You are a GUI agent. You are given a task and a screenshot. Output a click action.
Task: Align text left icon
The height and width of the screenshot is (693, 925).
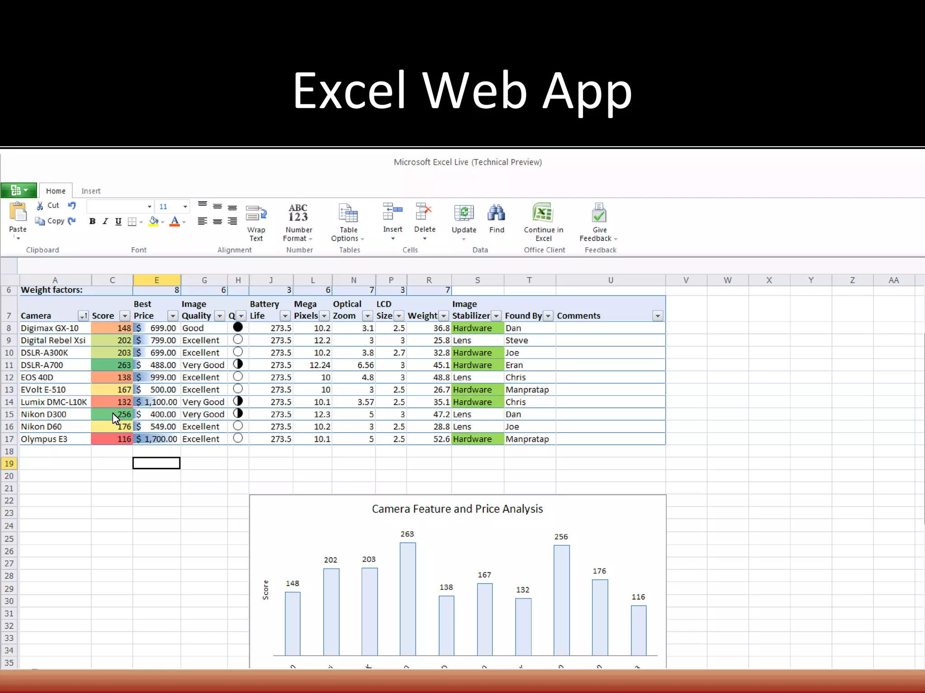202,221
